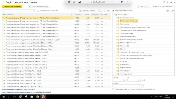Expand the 'Базальтовая сетка' folder
This screenshot has height=99, width=176.
click(x=116, y=18)
